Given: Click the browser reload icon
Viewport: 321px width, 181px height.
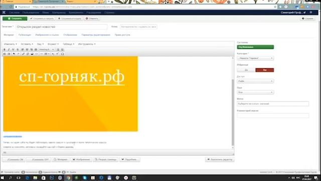Looking at the screenshot, I should point(11,7).
